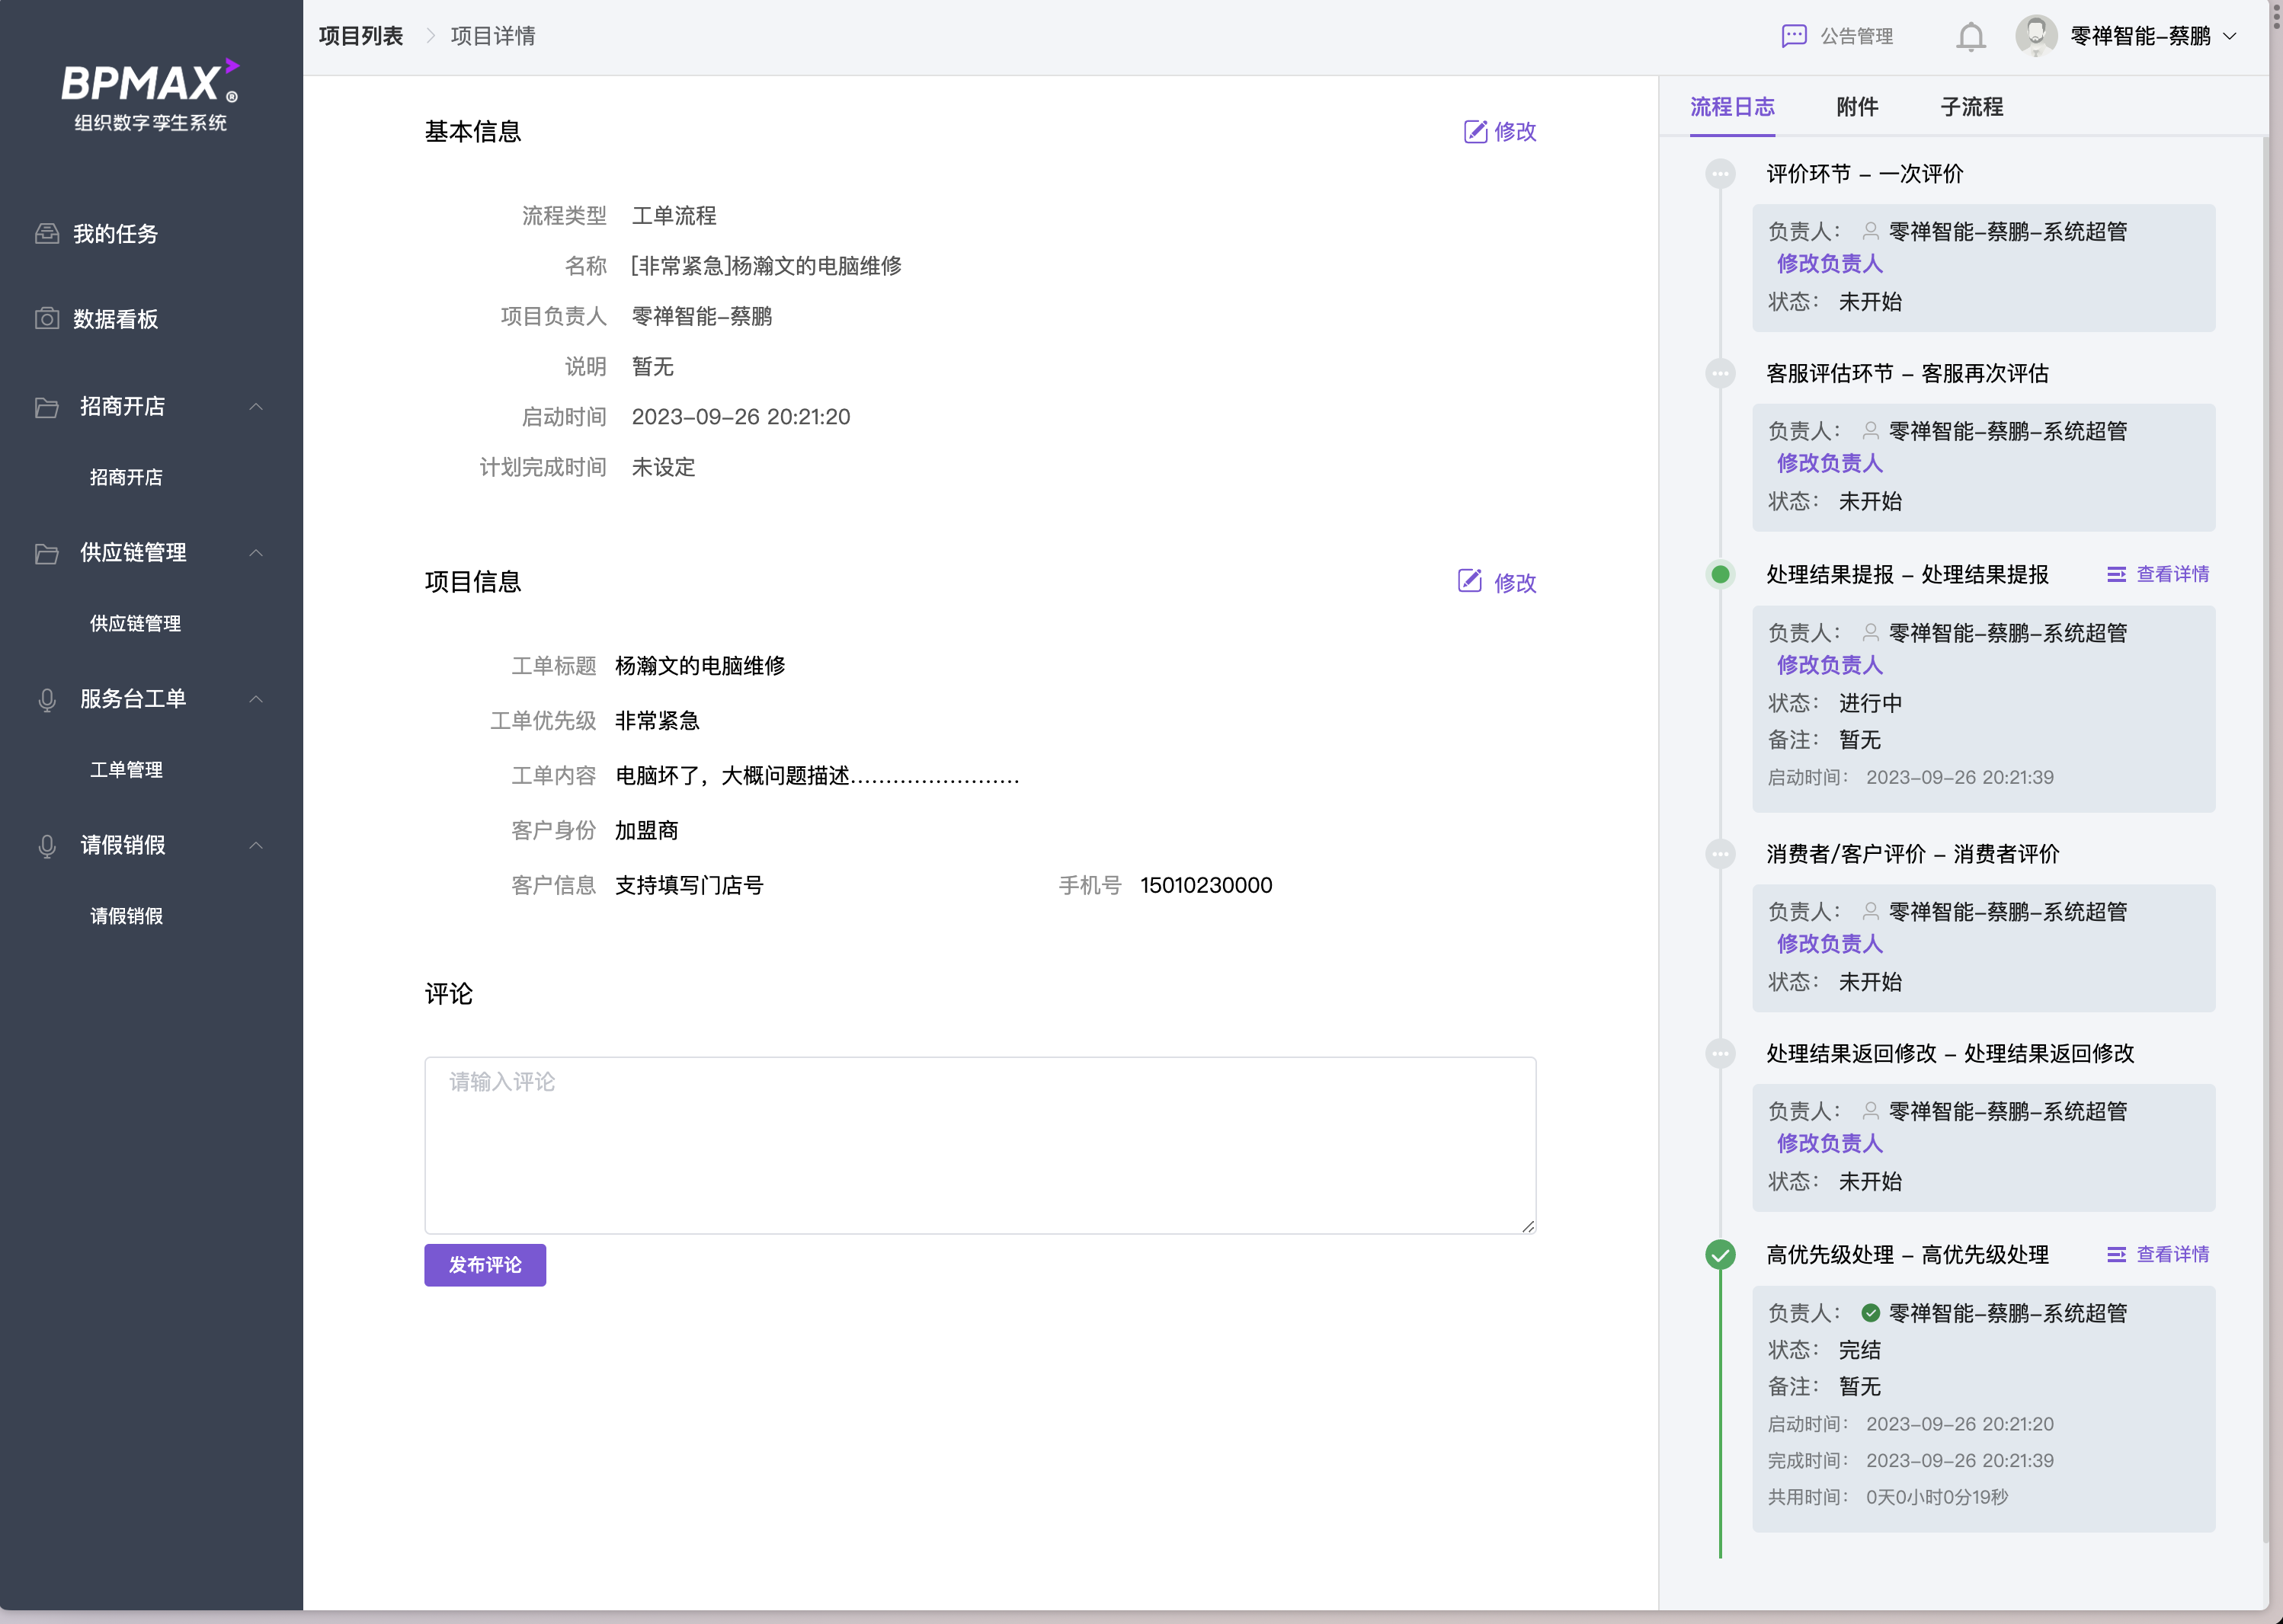Viewport: 2283px width, 1624px height.
Task: Click the 请输入评论 comment text box
Action: (979, 1145)
